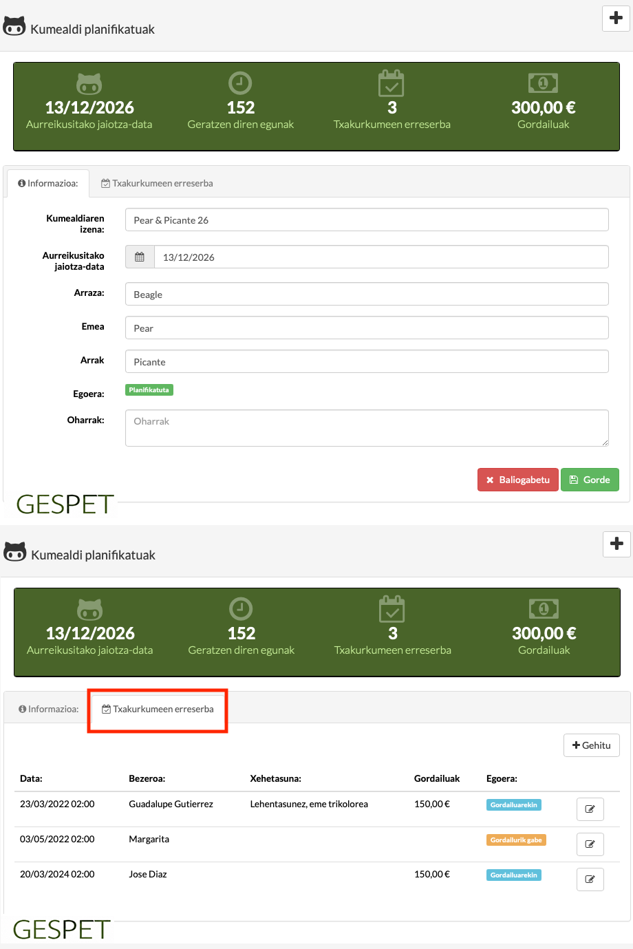Click the date 20/03/2024 02:00
633x949 pixels.
click(x=57, y=874)
